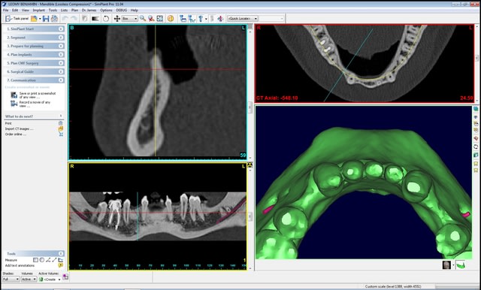Image resolution: width=481 pixels, height=290 pixels.
Task: Select the pan/move arrows tool in toolbar
Action: point(117,19)
